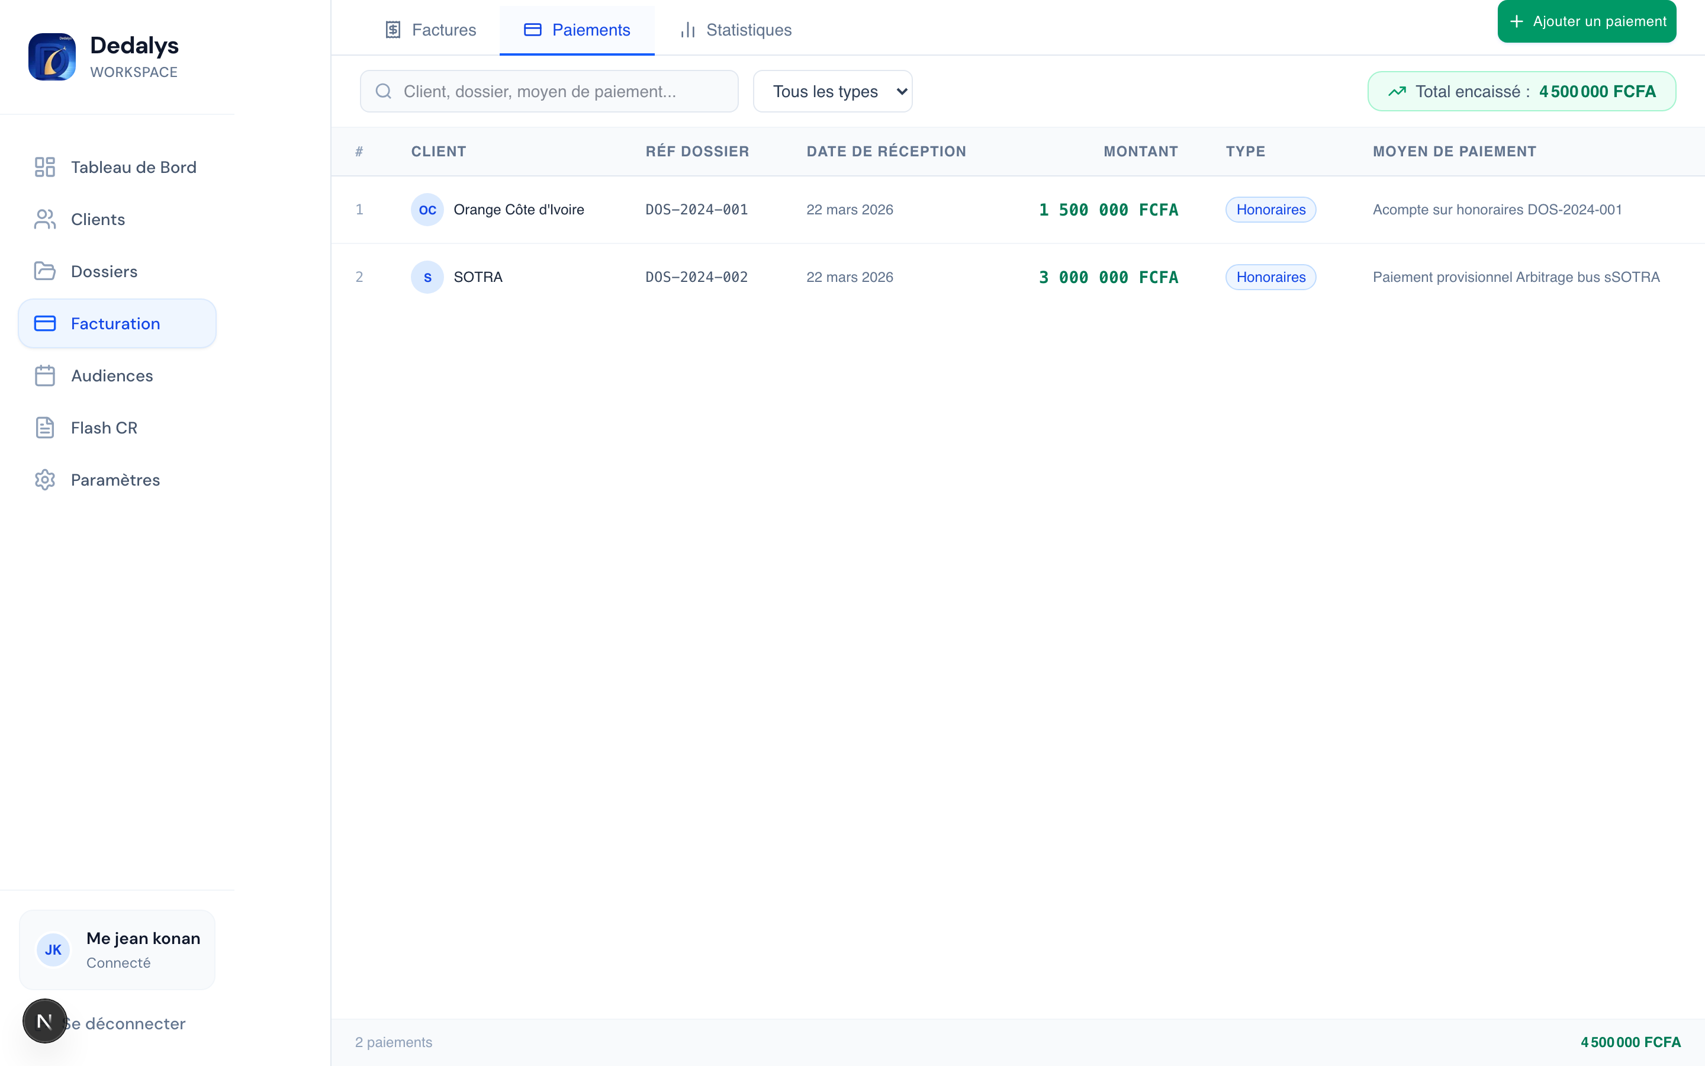Select the Flash CR document icon
This screenshot has height=1066, width=1705.
pos(45,427)
